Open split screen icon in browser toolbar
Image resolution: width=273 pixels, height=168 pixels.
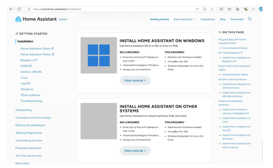click(221, 9)
